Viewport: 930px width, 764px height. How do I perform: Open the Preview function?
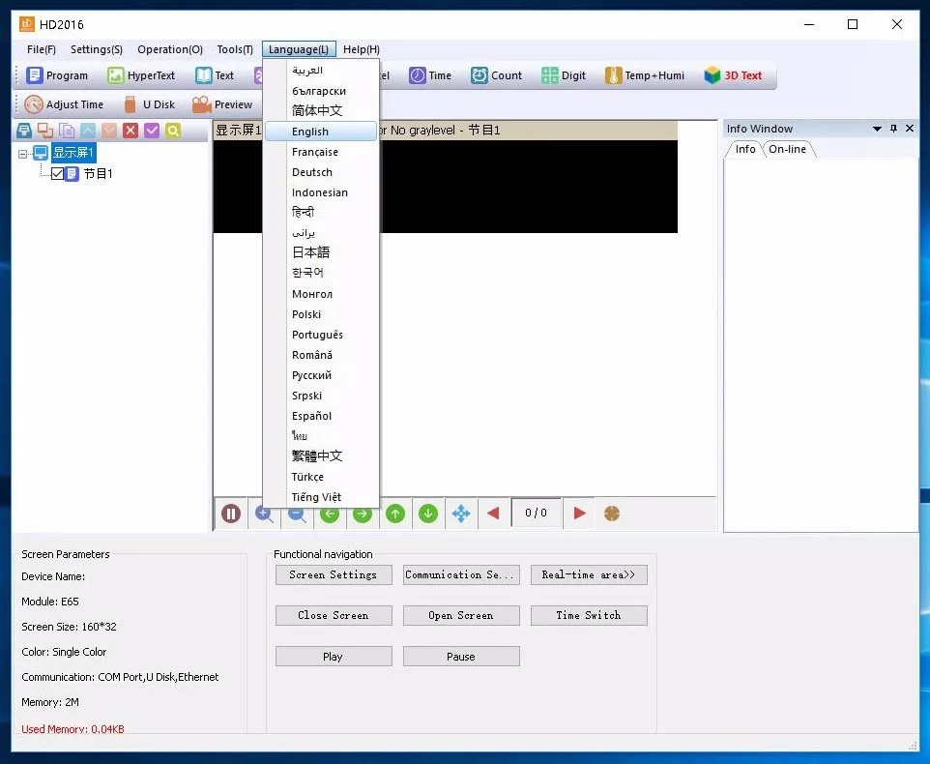tap(222, 104)
